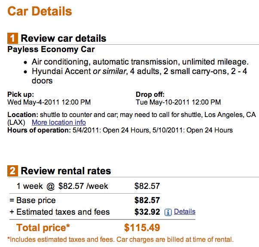Click the estimated taxes footnote text
The image size is (259, 247).
pos(120,239)
